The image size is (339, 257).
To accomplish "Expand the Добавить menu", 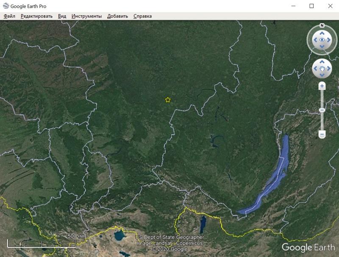I will click(x=117, y=16).
